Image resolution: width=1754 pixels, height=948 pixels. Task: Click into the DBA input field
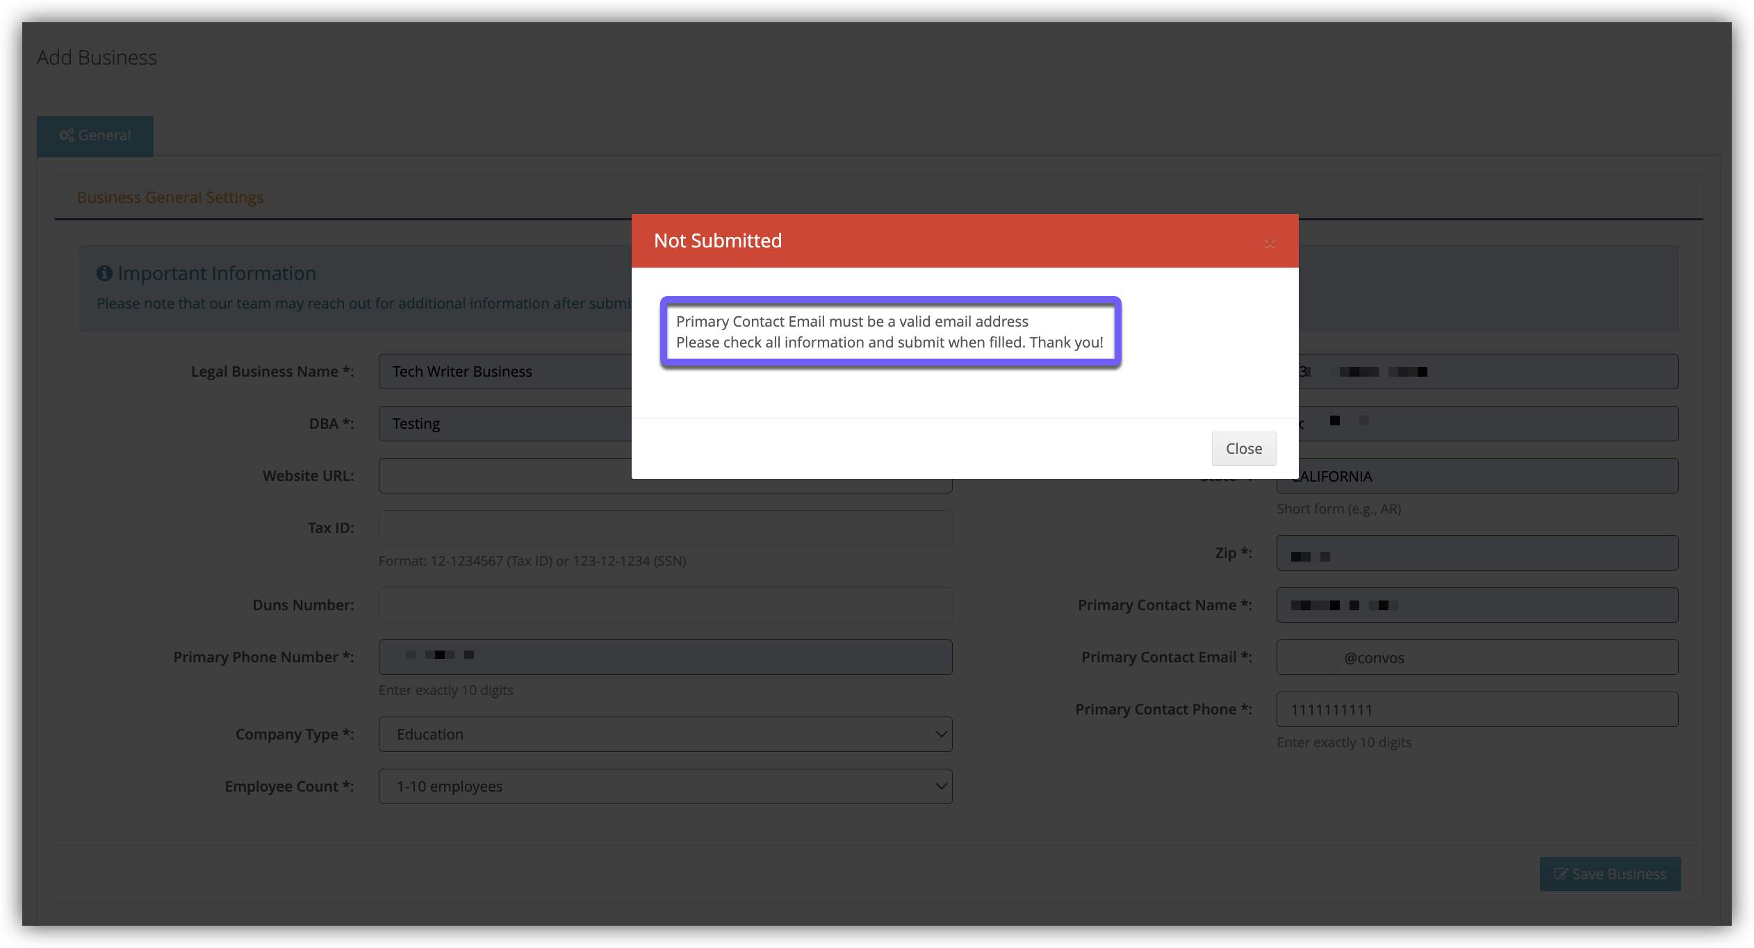pos(505,423)
